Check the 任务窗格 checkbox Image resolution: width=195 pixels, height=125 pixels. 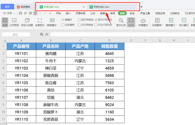pos(63,25)
